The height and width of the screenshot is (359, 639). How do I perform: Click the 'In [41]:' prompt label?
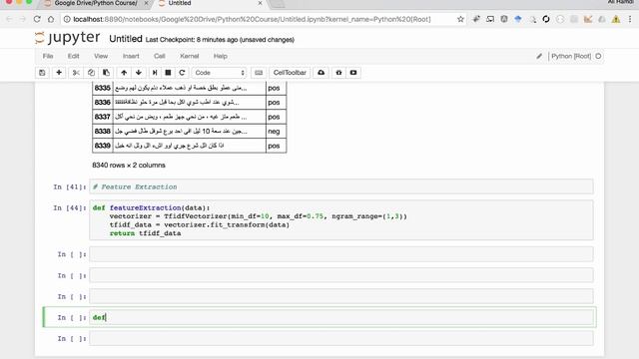[x=70, y=186]
